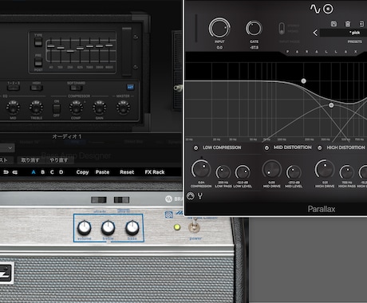Image resolution: width=367 pixels, height=303 pixels.
Task: Select the upper EQ node on Parallax graph
Action: (303, 81)
